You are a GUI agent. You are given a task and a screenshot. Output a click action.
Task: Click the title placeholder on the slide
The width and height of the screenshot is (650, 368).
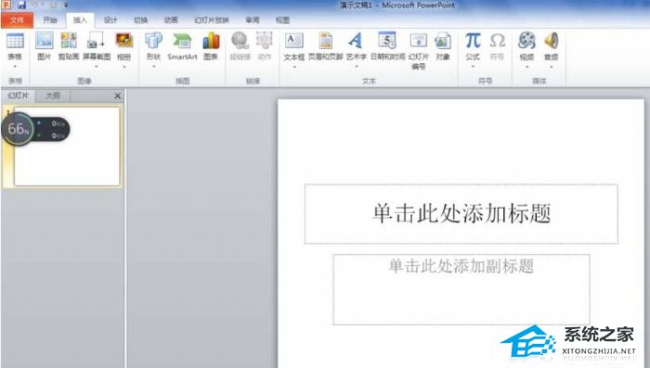(461, 213)
